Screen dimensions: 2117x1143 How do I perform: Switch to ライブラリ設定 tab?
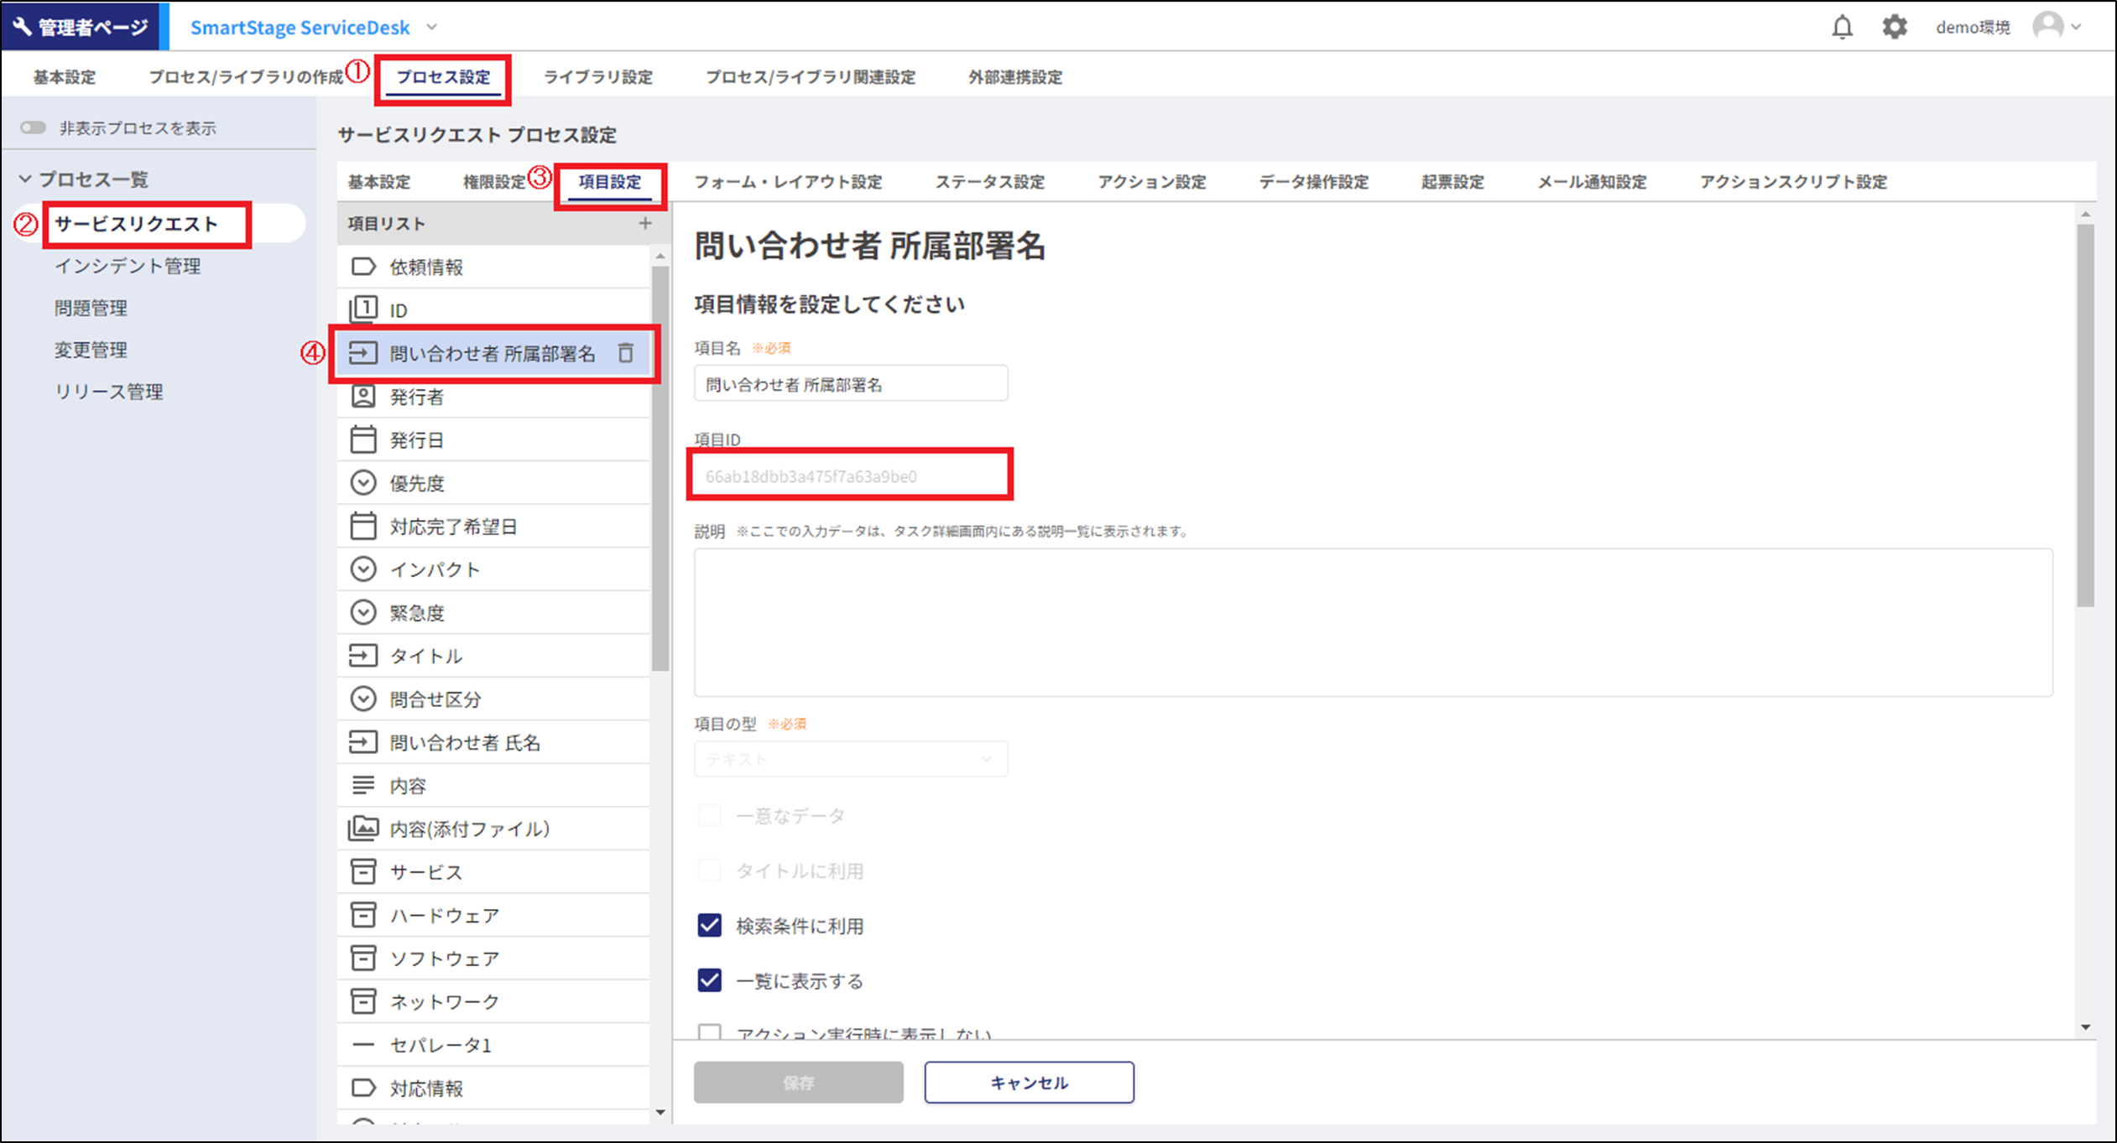(x=597, y=77)
